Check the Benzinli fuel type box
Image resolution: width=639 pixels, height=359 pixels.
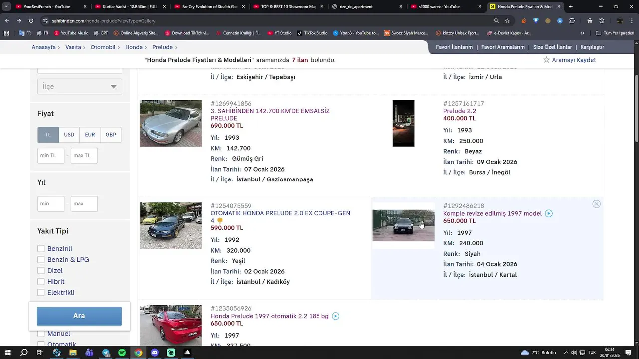[41, 249]
